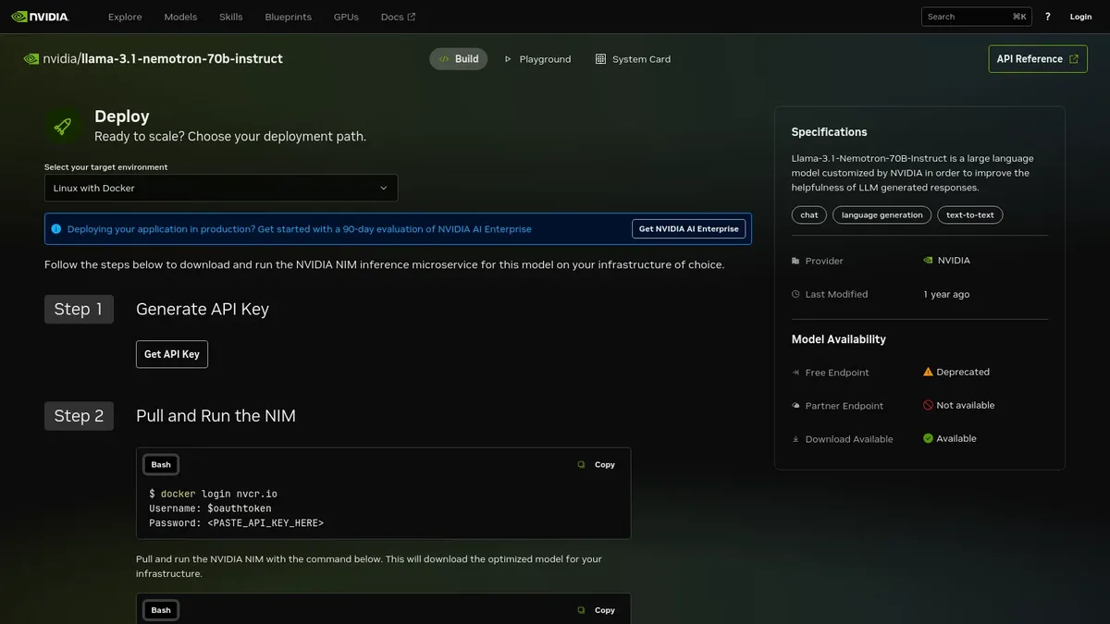Click the Search input field
Screen dimensions: 1110x624
point(977,17)
